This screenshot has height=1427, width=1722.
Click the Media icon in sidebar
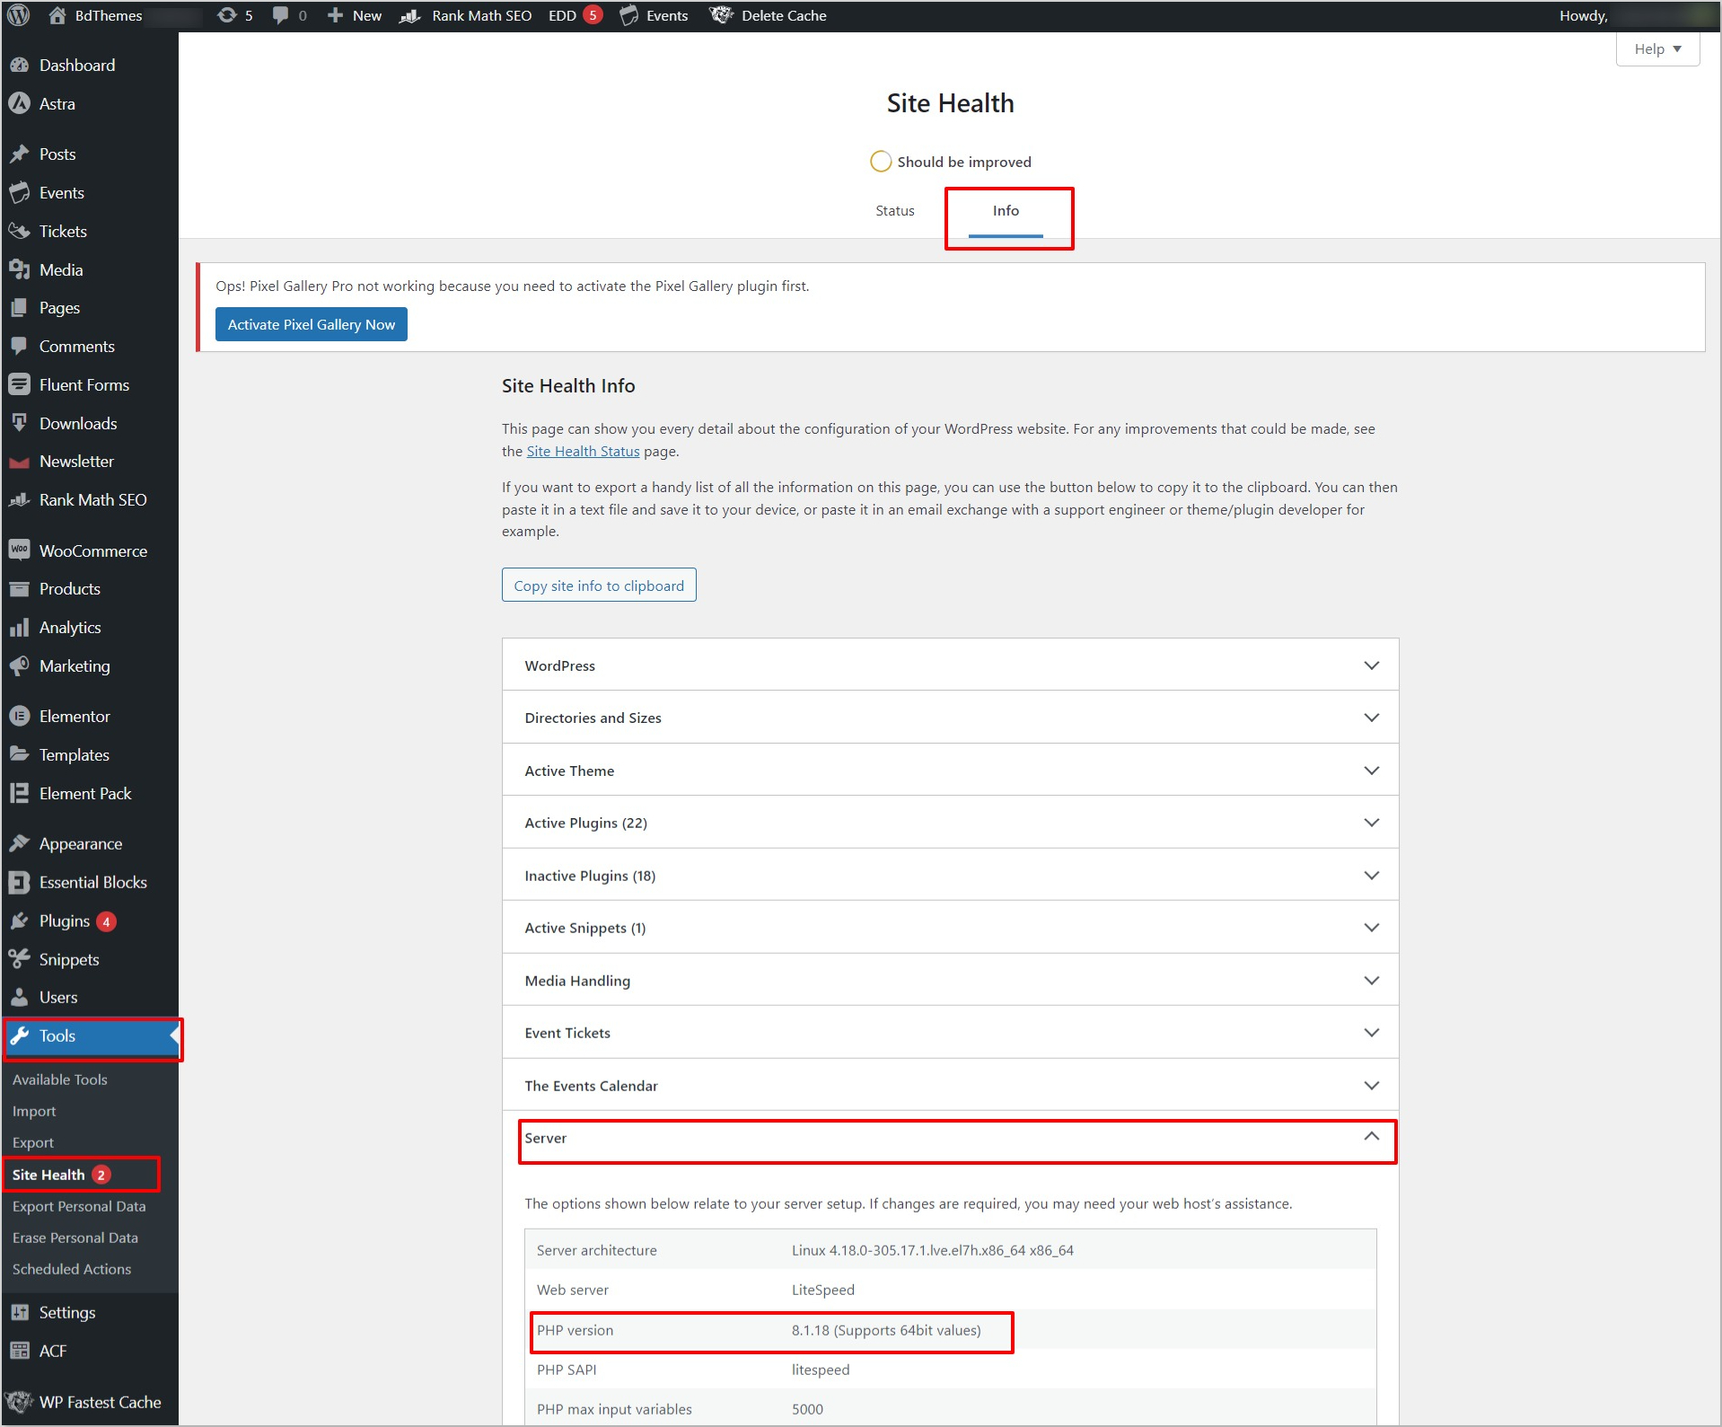point(19,270)
